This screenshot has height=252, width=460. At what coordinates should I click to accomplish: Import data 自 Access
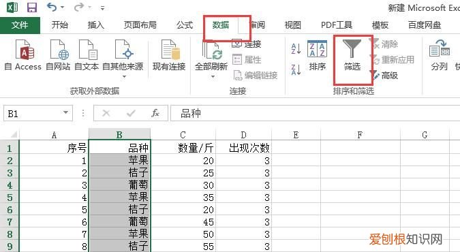tap(23, 55)
